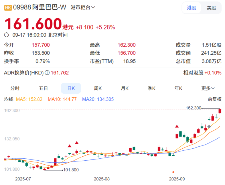This screenshot has width=225, height=185.
Task: Click the +5.28% change percentage
Action: [x=105, y=27]
